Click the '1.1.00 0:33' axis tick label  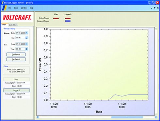pyautogui.click(x=88, y=105)
